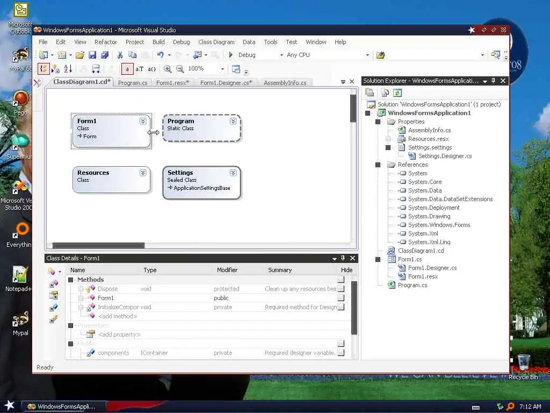Click the diagram horizontal scrollbar thumb
Image resolution: width=550 pixels, height=413 pixels.
[x=98, y=245]
